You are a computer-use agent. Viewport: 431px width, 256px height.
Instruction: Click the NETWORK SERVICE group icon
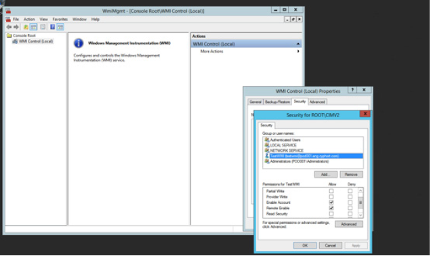point(266,150)
